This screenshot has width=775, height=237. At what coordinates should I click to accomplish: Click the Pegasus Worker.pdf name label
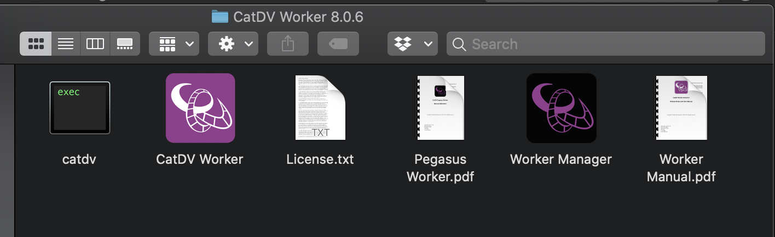[441, 168]
